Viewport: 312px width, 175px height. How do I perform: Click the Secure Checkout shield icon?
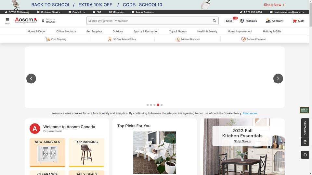(x=243, y=39)
